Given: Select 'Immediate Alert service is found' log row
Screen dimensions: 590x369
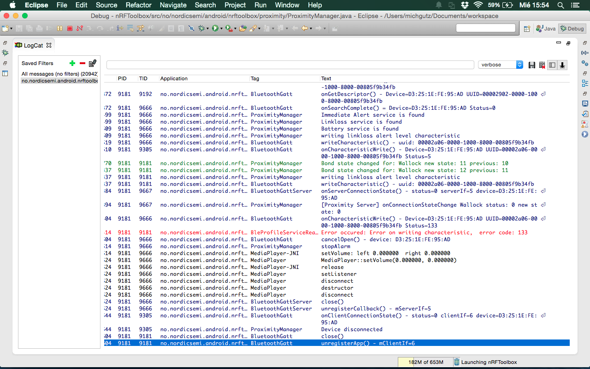Looking at the screenshot, I should click(x=337, y=115).
